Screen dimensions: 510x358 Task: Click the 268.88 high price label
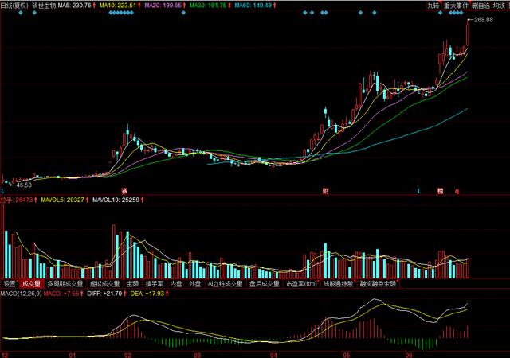tap(484, 19)
